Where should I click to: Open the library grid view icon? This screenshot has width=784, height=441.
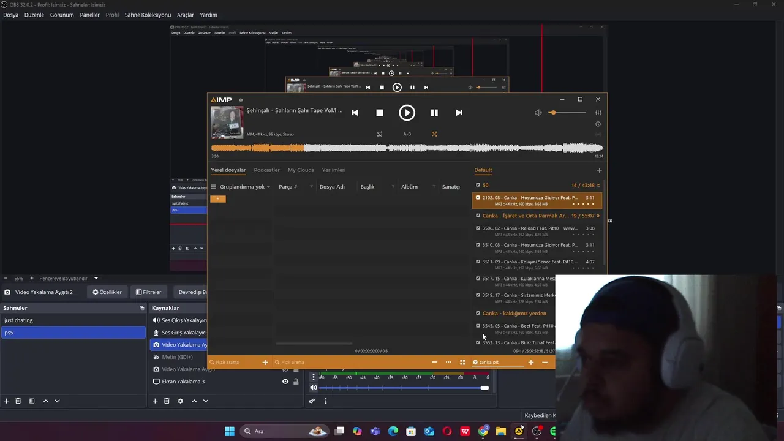coord(462,362)
